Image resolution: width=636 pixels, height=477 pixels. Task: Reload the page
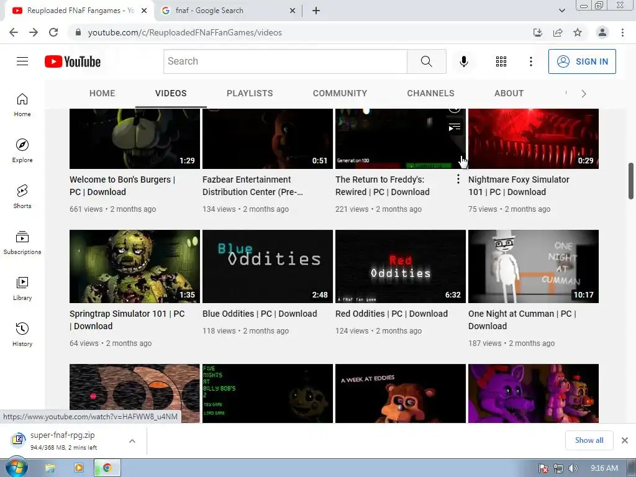(x=53, y=32)
